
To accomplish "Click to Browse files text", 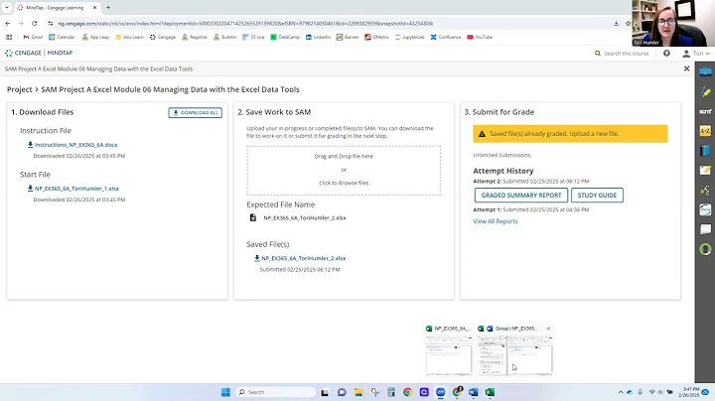I will (344, 183).
